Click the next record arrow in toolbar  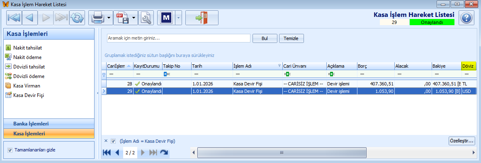click(x=46, y=18)
